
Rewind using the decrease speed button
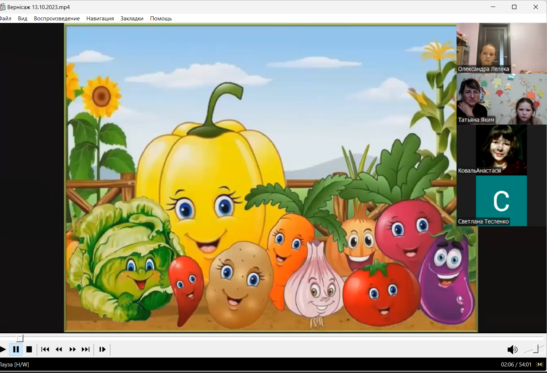point(59,349)
